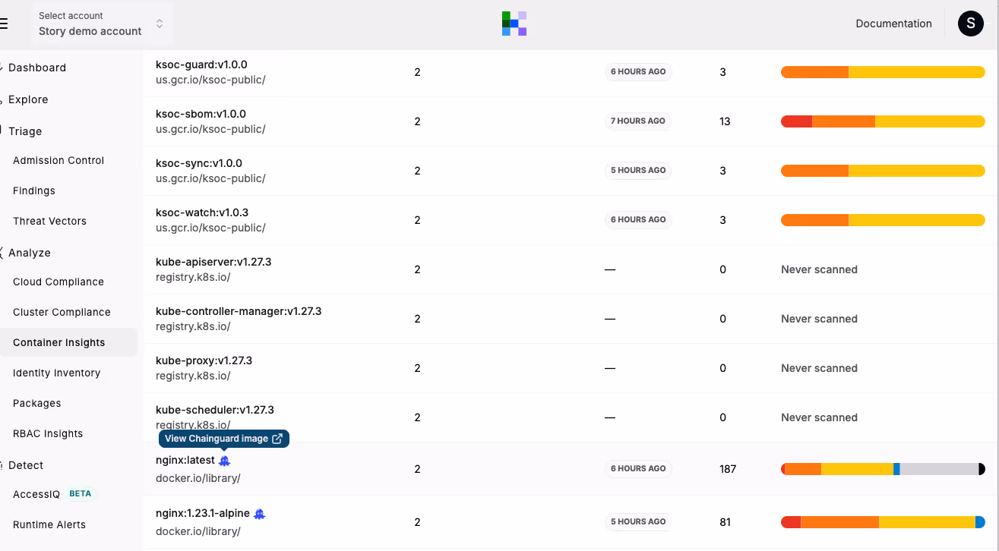Open kube-controller-manager:v1.27.3 image row
The image size is (999, 551).
click(x=571, y=319)
